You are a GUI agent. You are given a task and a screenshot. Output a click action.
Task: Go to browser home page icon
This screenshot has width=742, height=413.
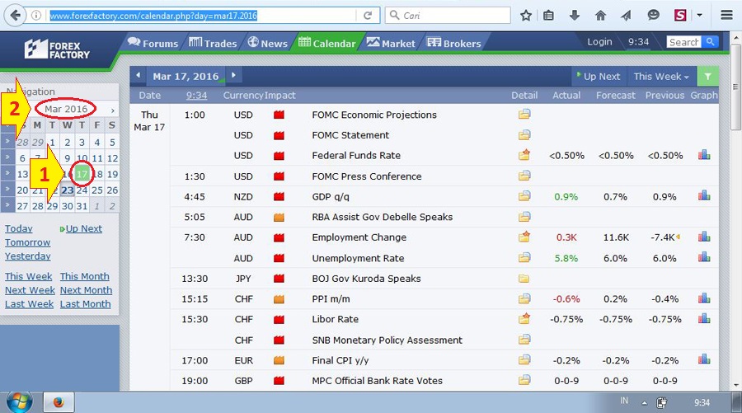pyautogui.click(x=600, y=16)
